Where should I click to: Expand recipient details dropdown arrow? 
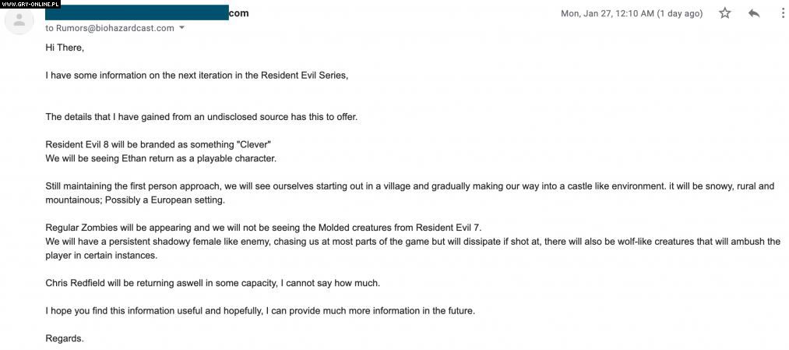[182, 28]
